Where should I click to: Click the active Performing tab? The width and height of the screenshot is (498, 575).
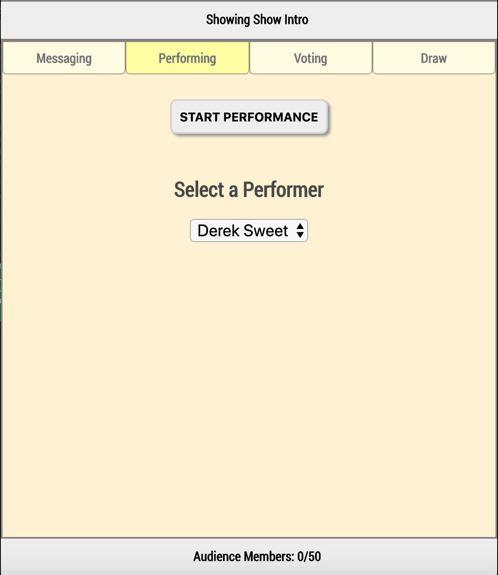[x=187, y=58]
